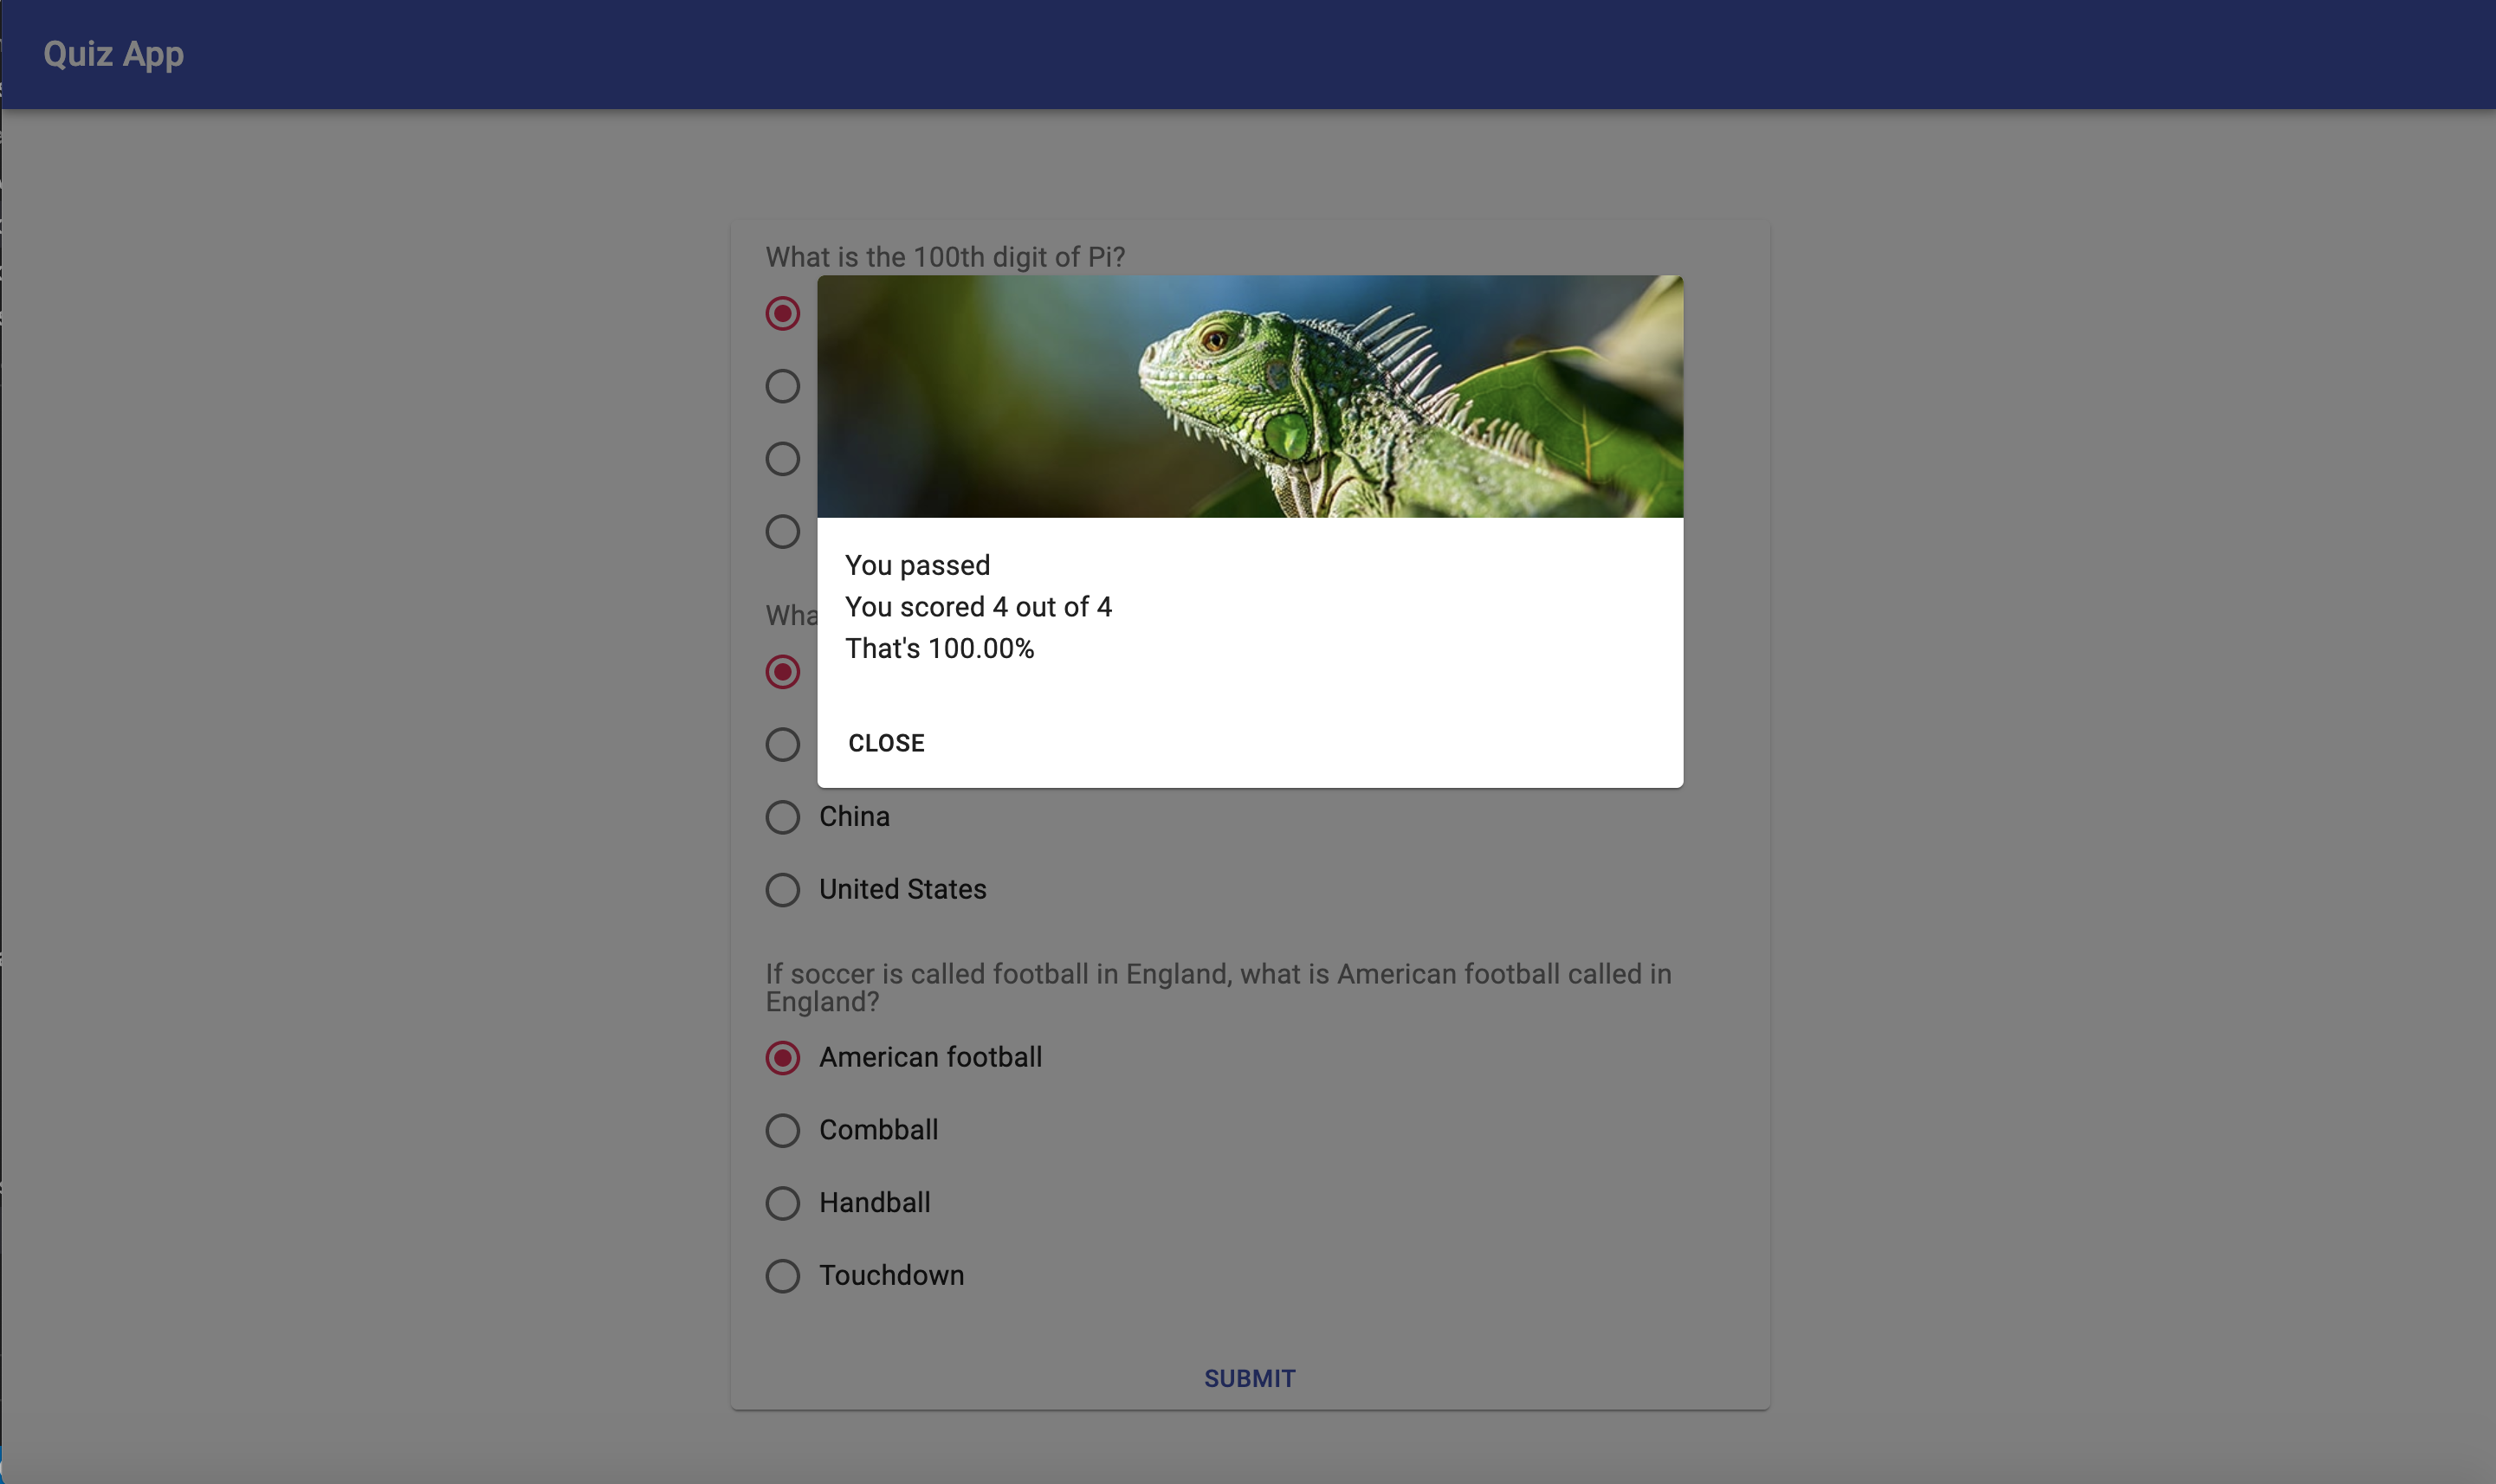Dismiss the results dialog with CLOSE
This screenshot has width=2496, height=1484.
pos(886,742)
